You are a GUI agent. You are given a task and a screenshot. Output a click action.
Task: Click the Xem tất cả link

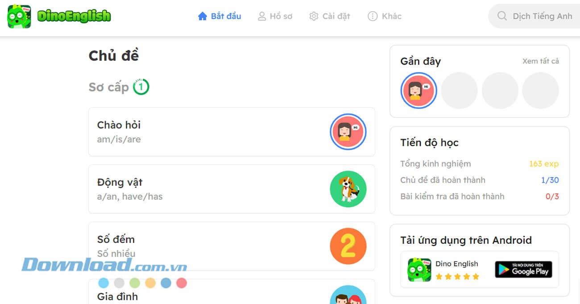point(541,61)
